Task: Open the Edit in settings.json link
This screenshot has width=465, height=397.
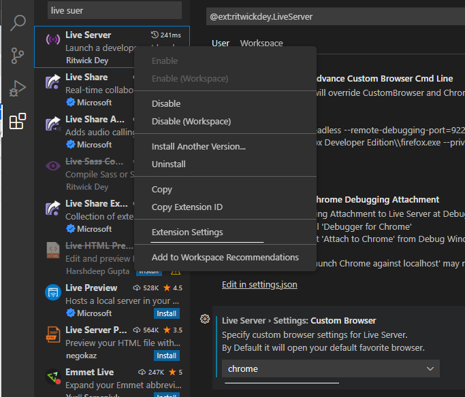Action: [x=259, y=285]
